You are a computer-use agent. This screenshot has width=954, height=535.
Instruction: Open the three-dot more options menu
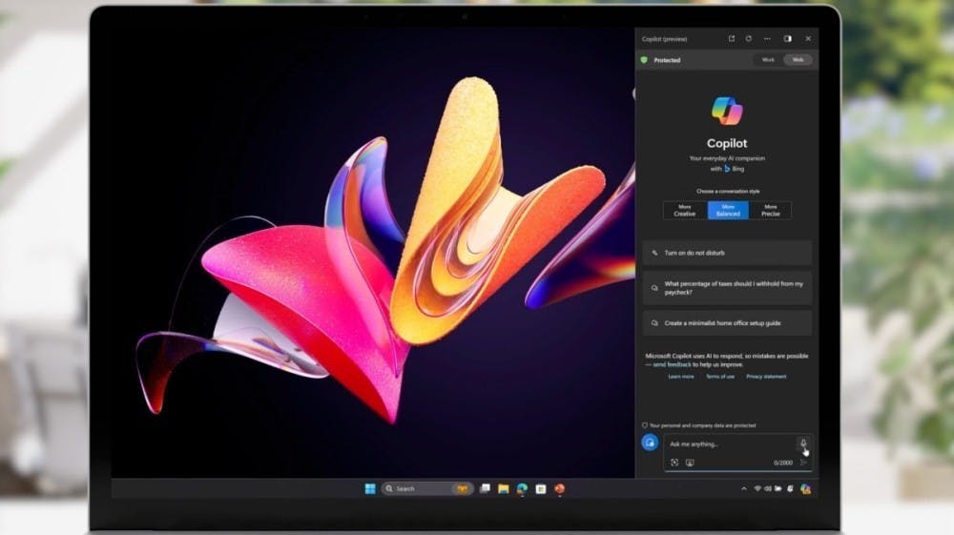pyautogui.click(x=767, y=39)
